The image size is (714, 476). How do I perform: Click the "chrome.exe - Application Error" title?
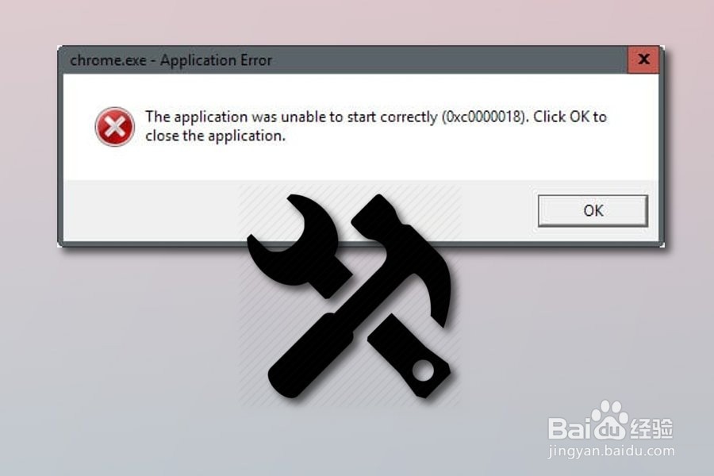tap(171, 60)
